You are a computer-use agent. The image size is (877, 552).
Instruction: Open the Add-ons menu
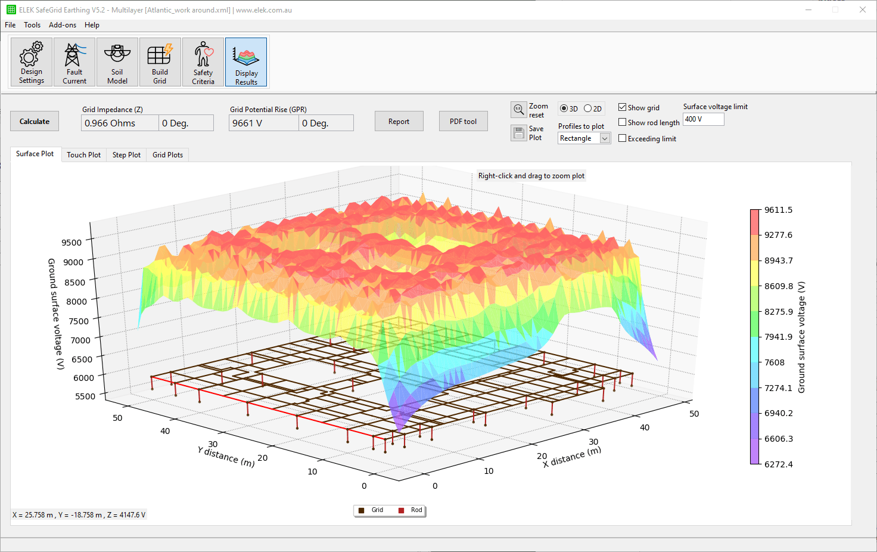[62, 25]
